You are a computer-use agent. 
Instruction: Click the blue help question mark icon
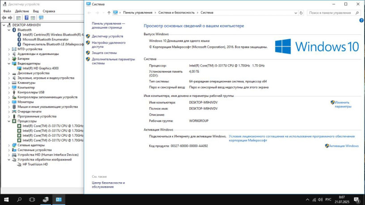(x=361, y=21)
